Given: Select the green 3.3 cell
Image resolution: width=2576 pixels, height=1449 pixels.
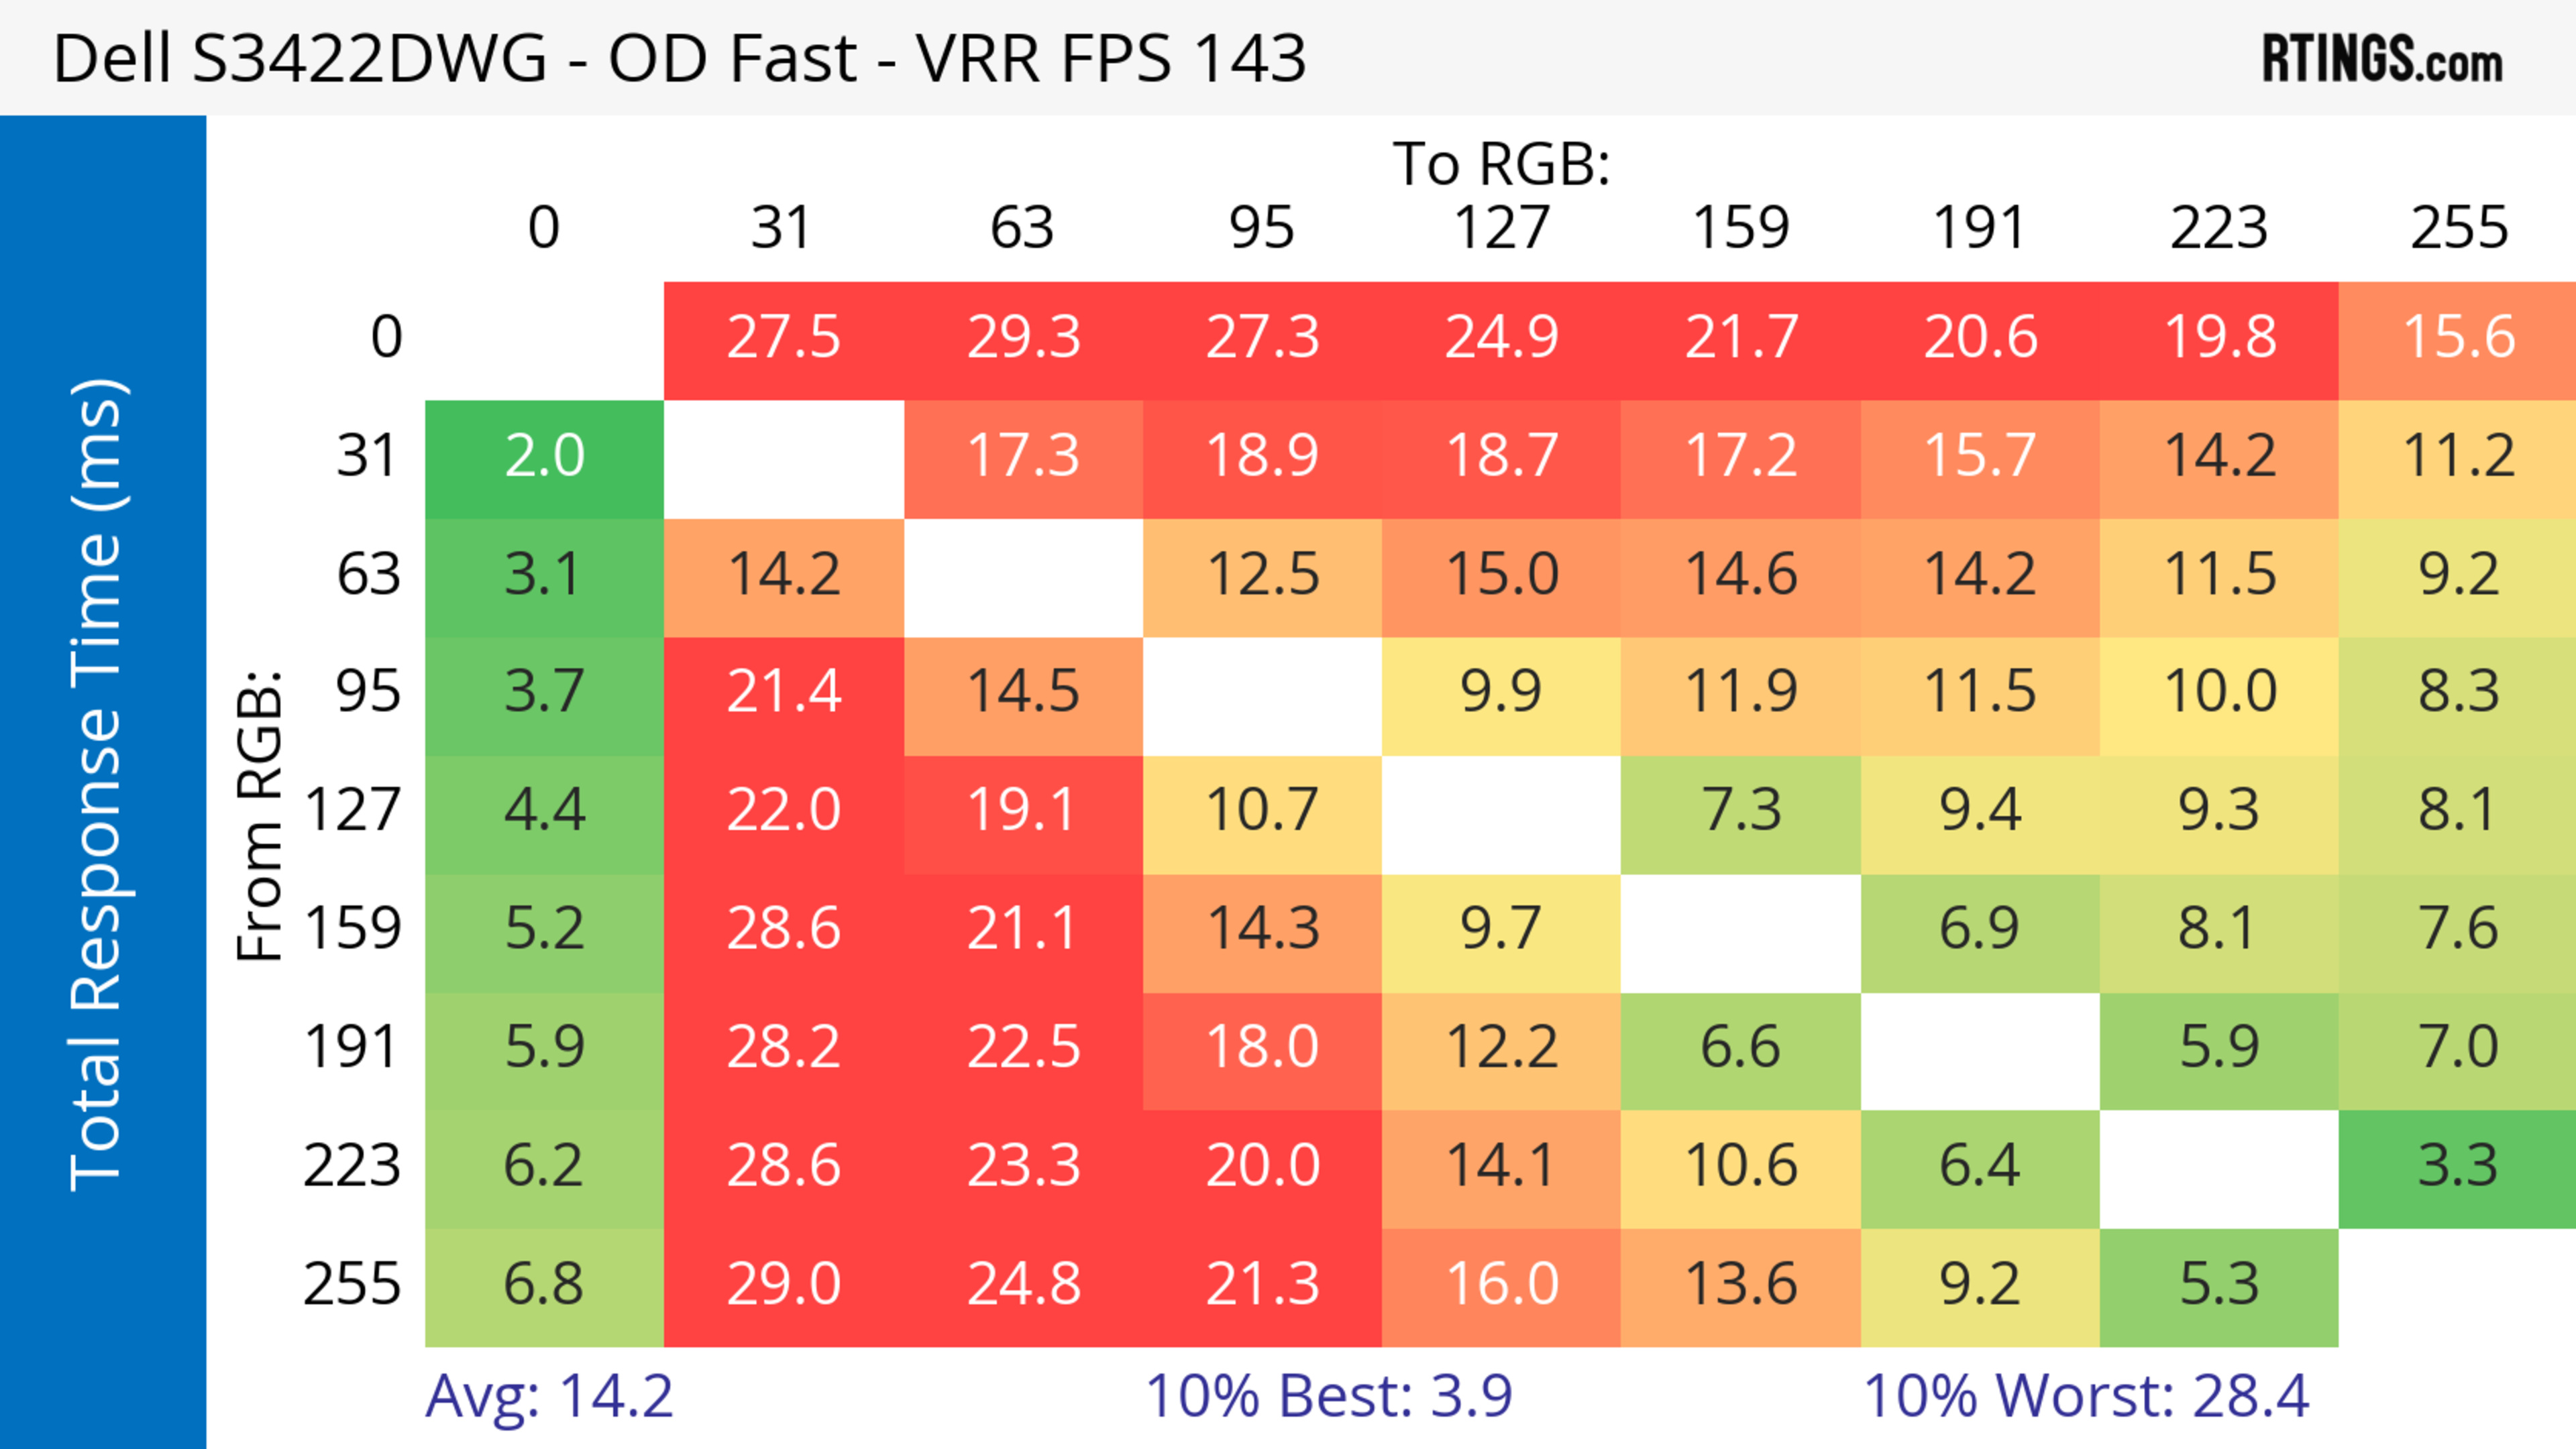Looking at the screenshot, I should pyautogui.click(x=2458, y=1166).
